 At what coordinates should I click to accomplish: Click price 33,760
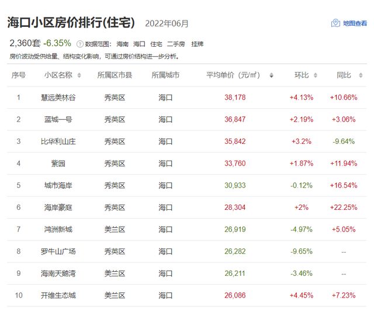pyautogui.click(x=235, y=163)
